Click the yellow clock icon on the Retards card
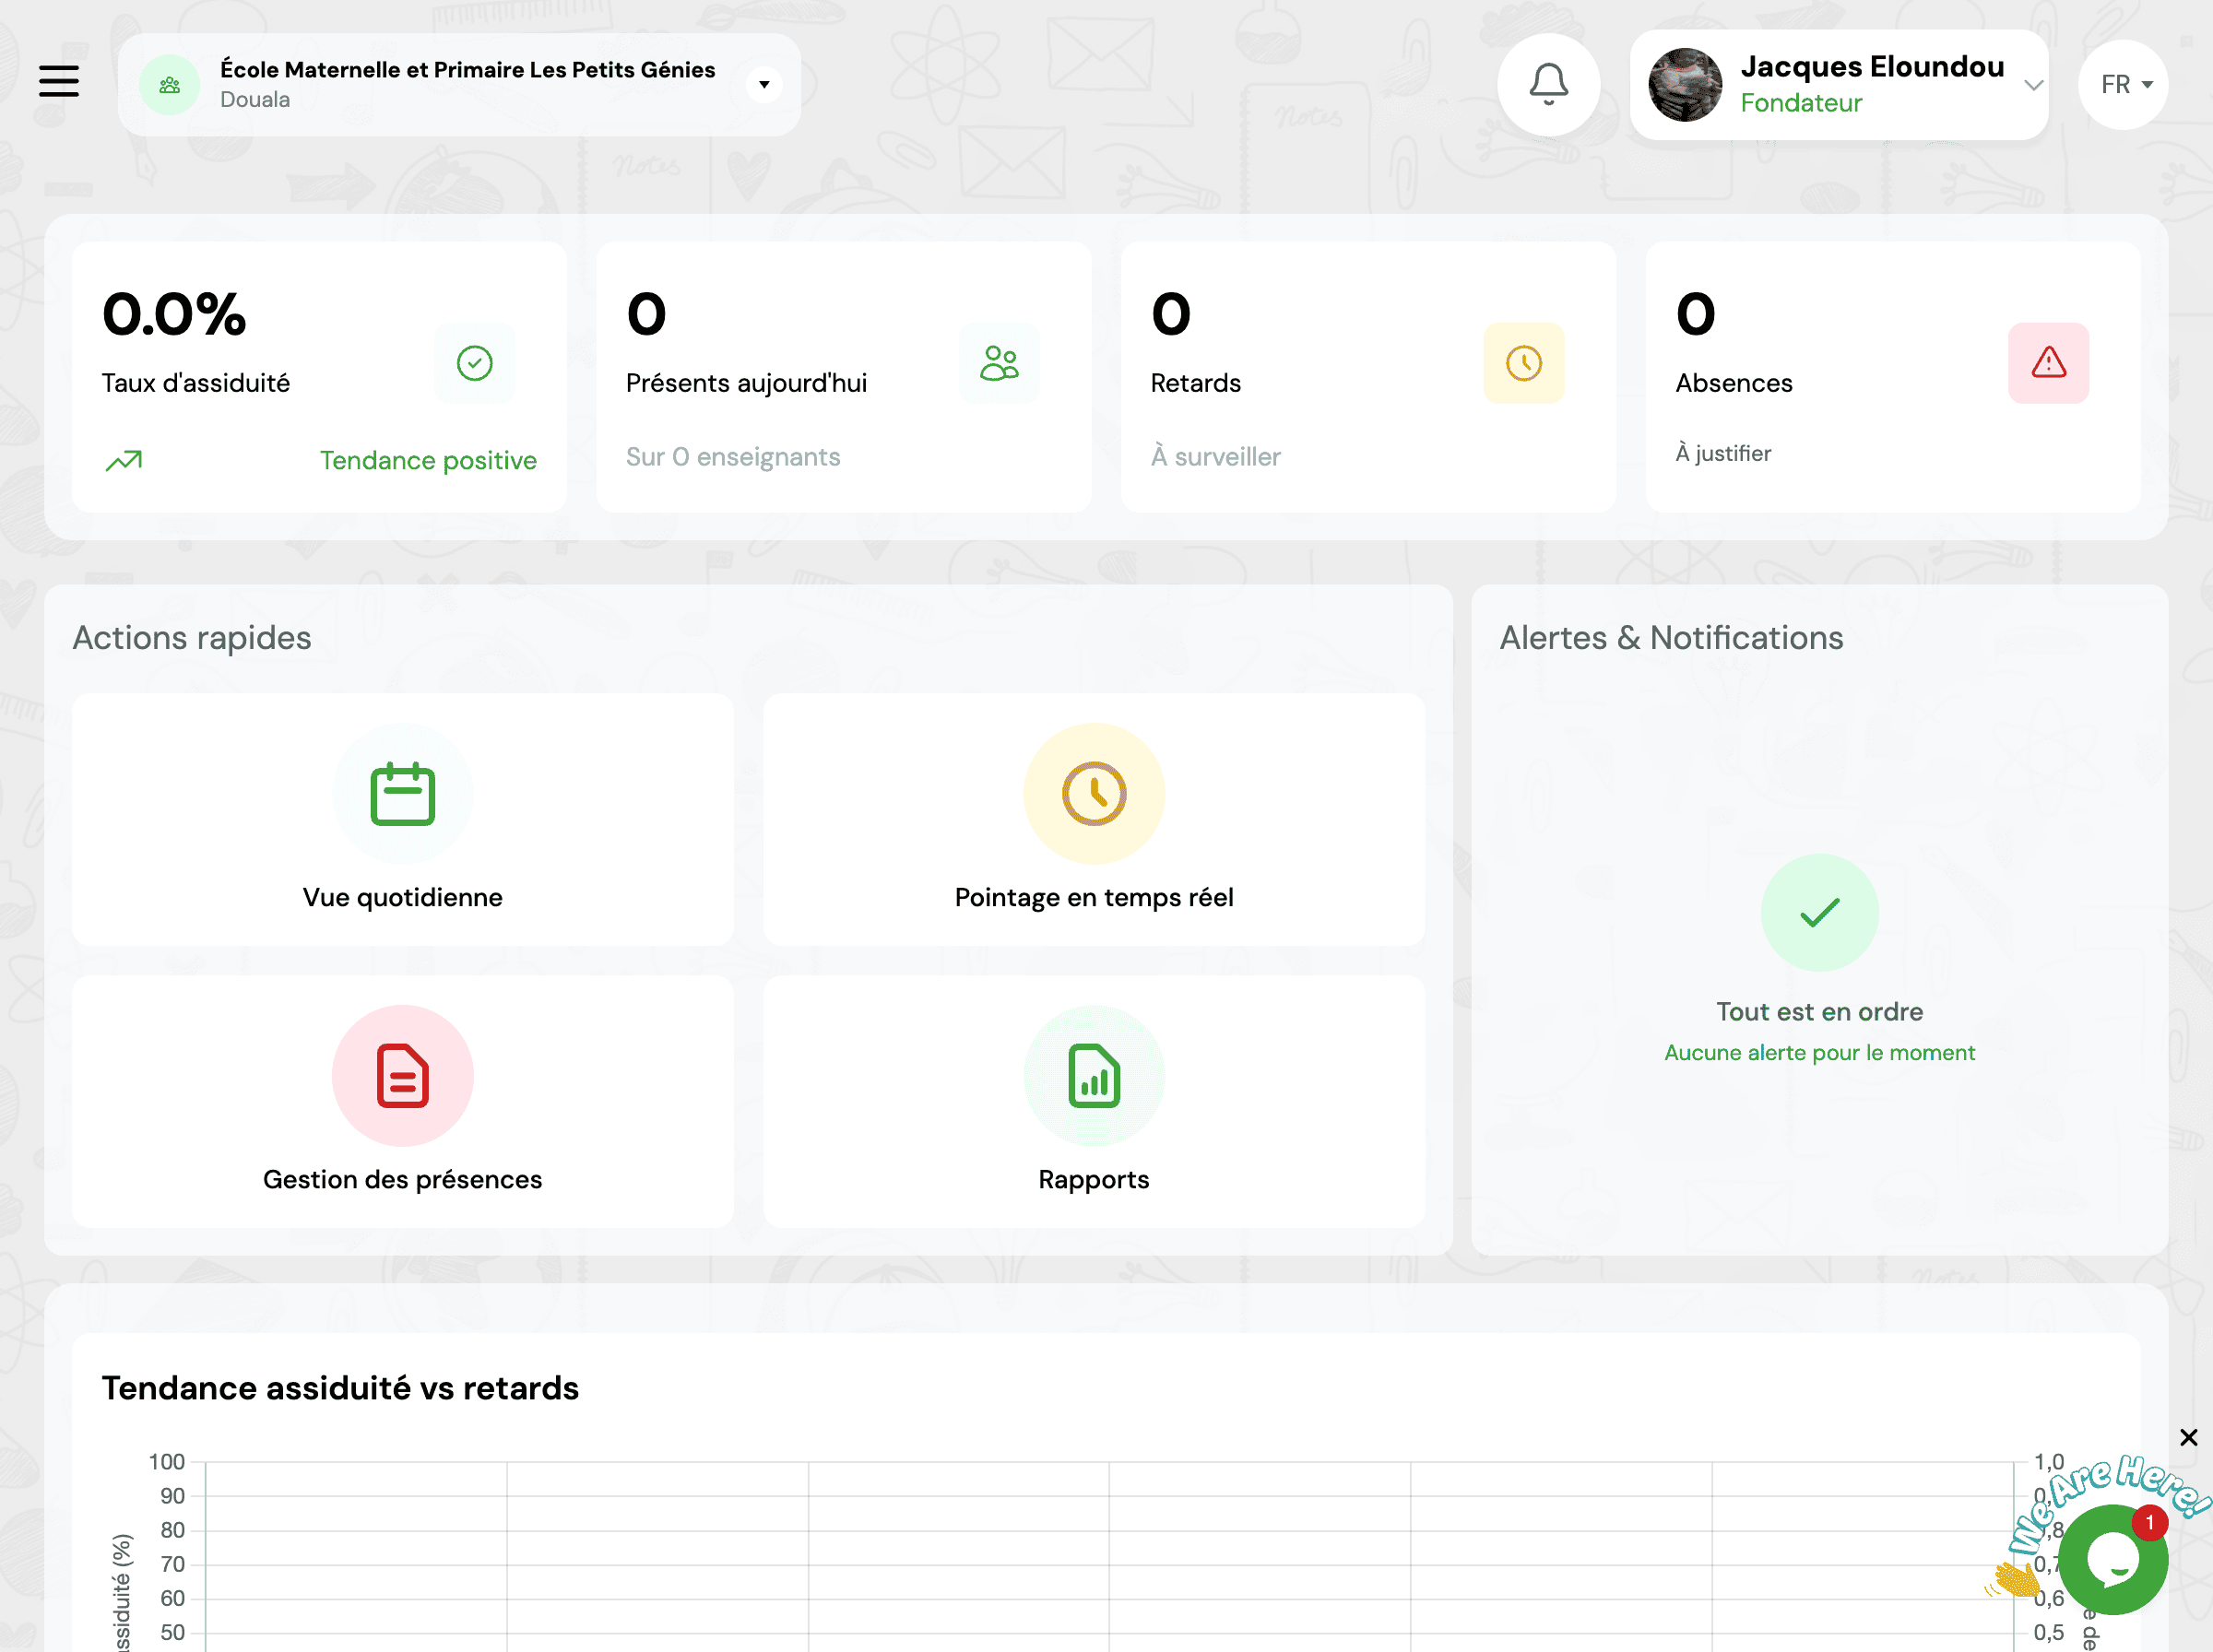The width and height of the screenshot is (2213, 1652). [1523, 363]
